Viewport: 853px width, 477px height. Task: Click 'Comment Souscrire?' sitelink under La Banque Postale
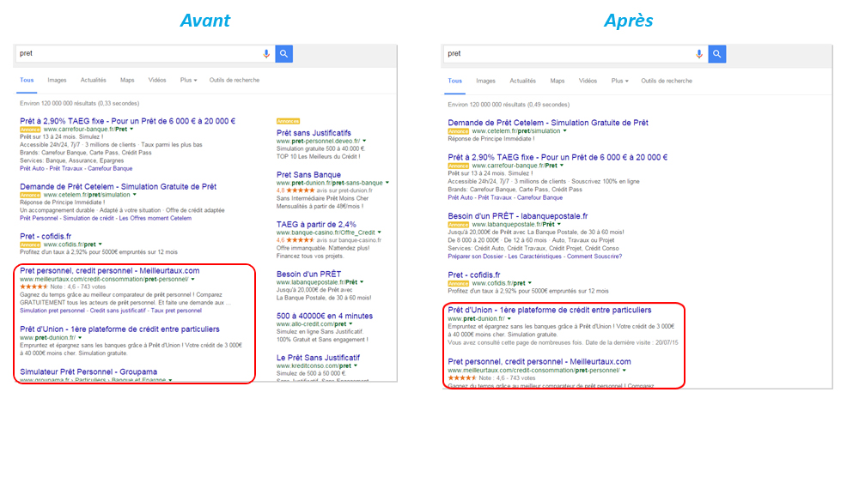click(594, 257)
